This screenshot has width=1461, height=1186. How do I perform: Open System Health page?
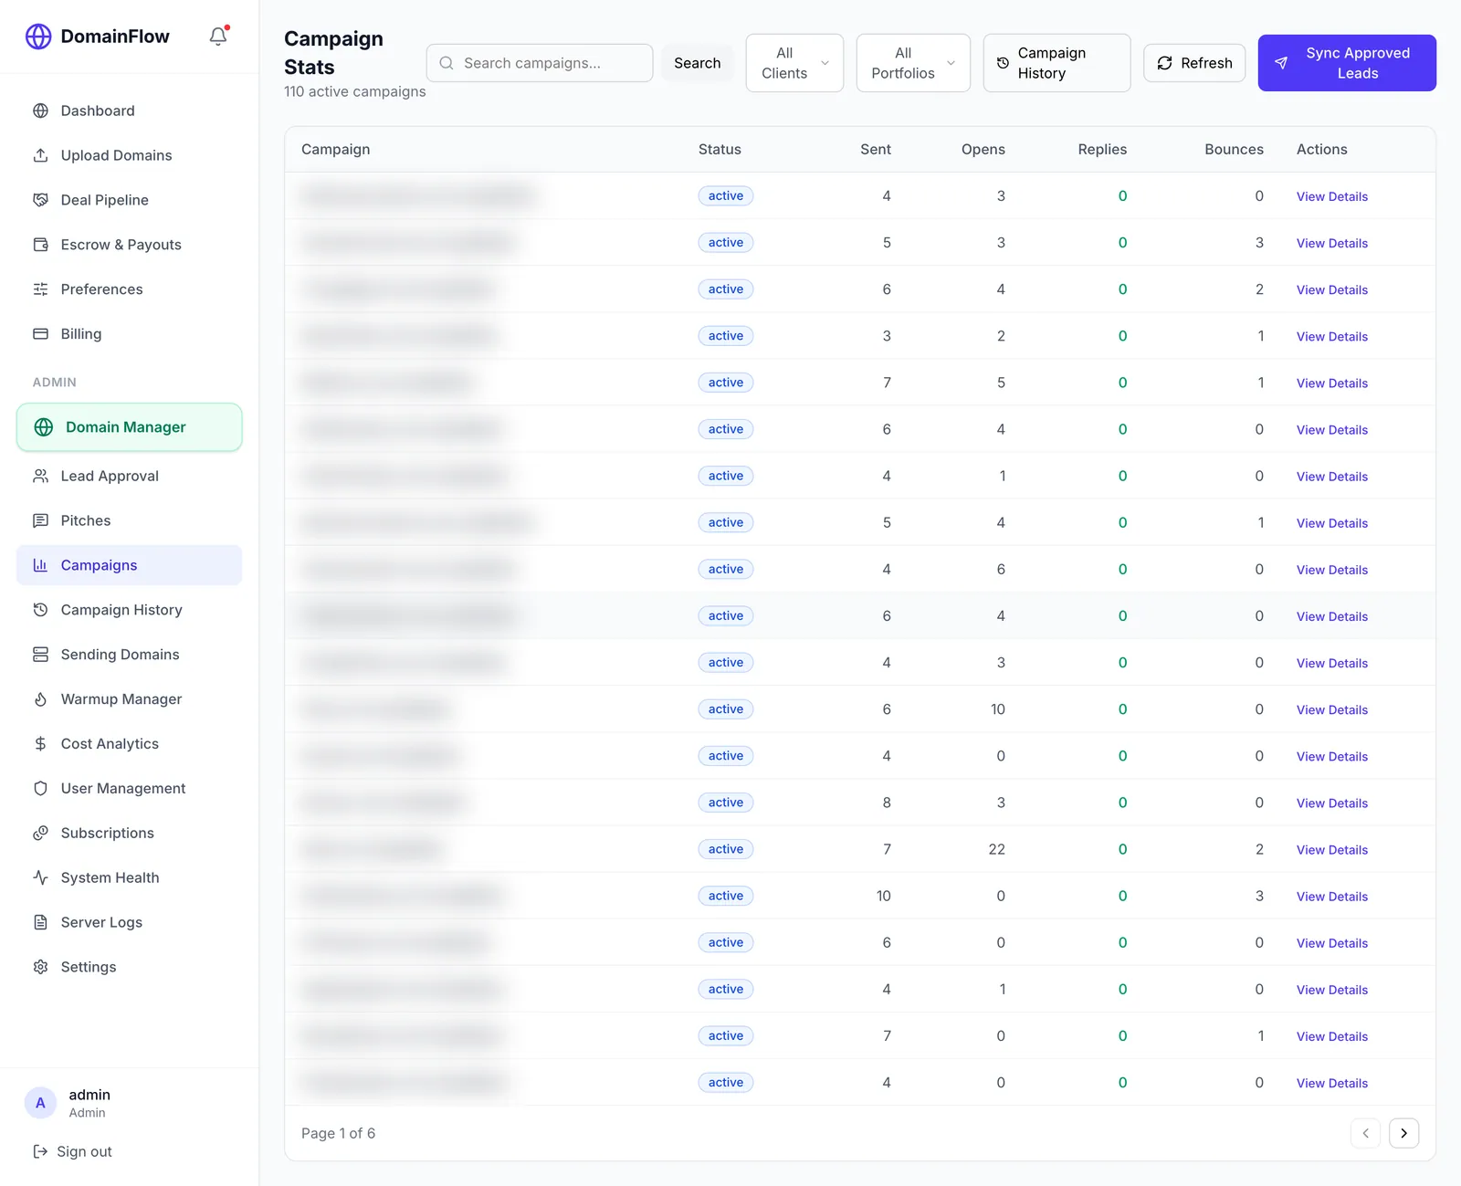129,877
